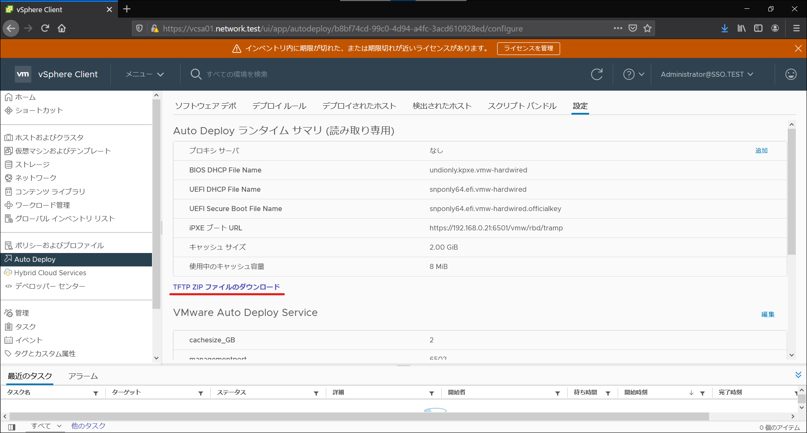Filter the ターゲット column
Viewport: 807px width, 433px height.
click(x=201, y=393)
